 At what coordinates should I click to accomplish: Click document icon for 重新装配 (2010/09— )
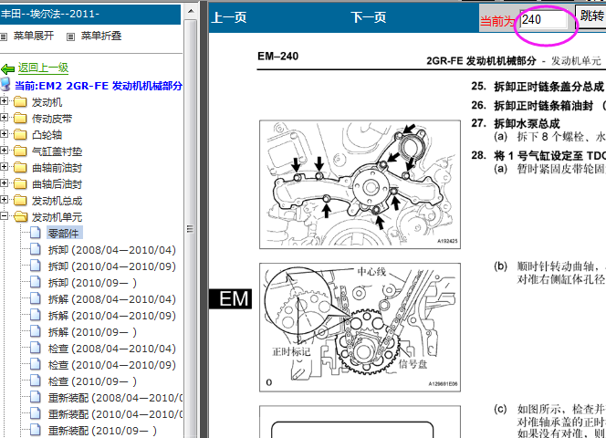coord(36,430)
